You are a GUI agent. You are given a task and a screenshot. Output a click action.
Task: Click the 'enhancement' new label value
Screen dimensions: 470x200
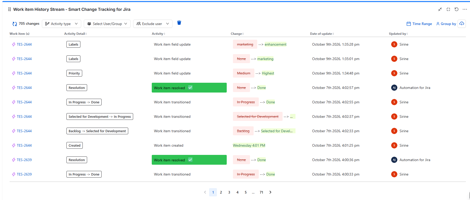[x=276, y=44]
